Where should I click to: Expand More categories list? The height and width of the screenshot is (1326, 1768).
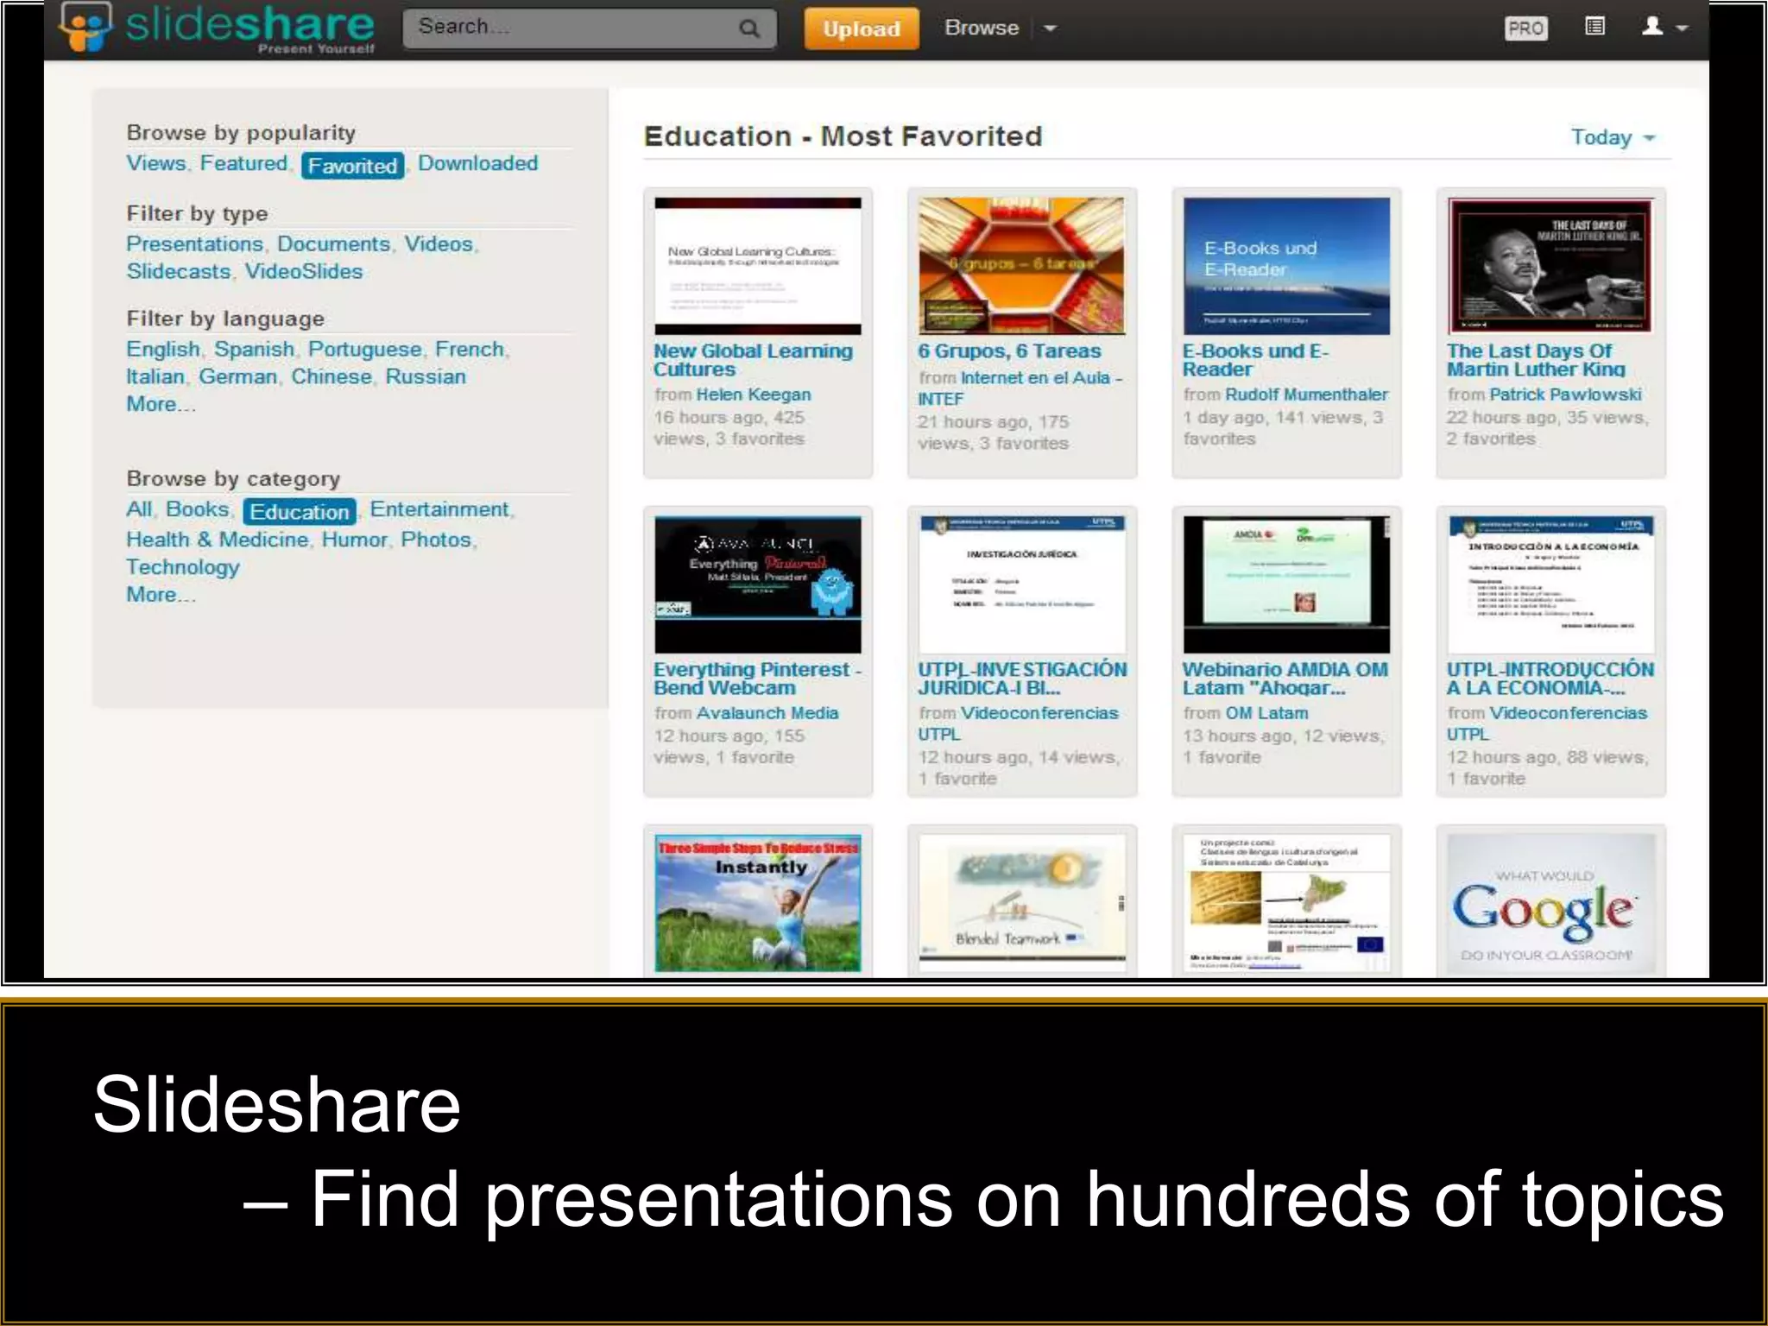click(x=161, y=595)
